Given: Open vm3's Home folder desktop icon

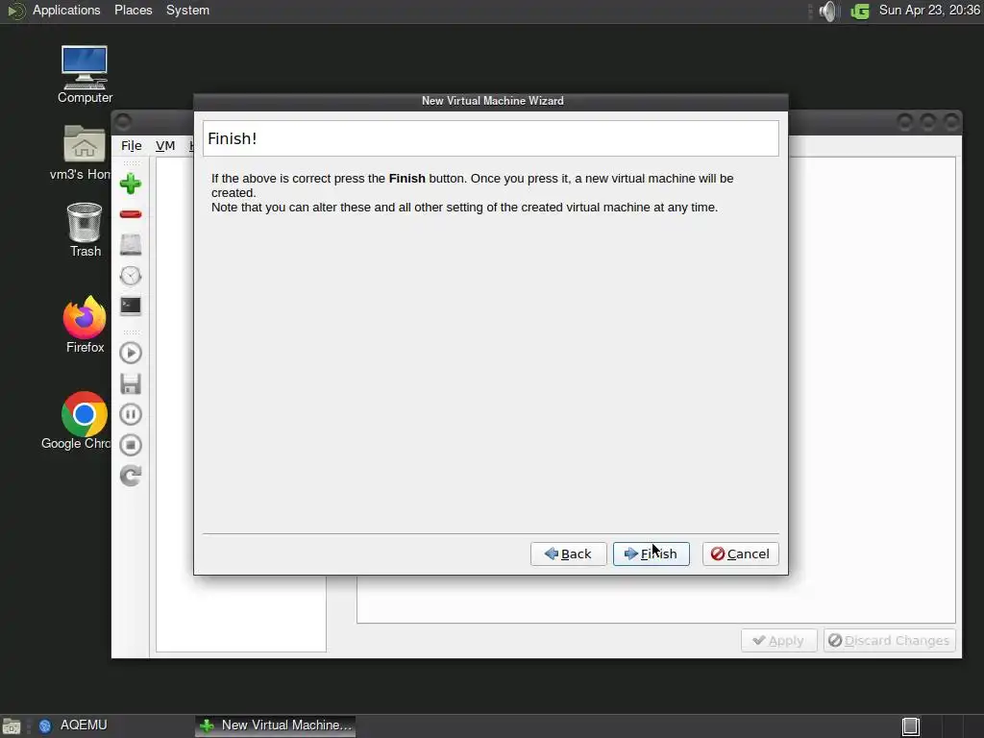Looking at the screenshot, I should pyautogui.click(x=83, y=153).
